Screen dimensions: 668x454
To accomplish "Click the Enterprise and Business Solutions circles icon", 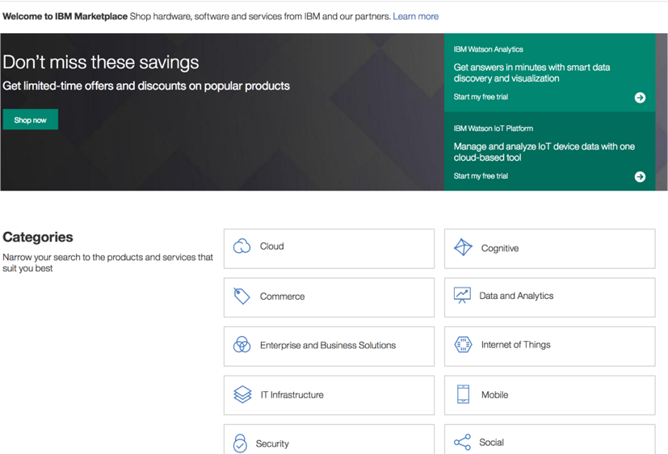I will pyautogui.click(x=242, y=345).
